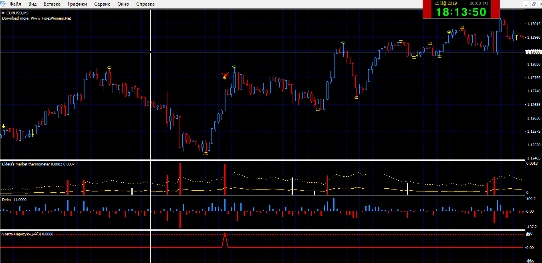Image resolution: width=542 pixels, height=263 pixels.
Task: Click the 'Download more: Www.ForexWinners.Net' label
Action: click(36, 18)
